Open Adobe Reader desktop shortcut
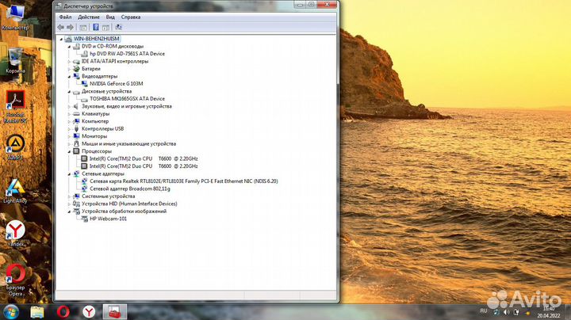 15,107
